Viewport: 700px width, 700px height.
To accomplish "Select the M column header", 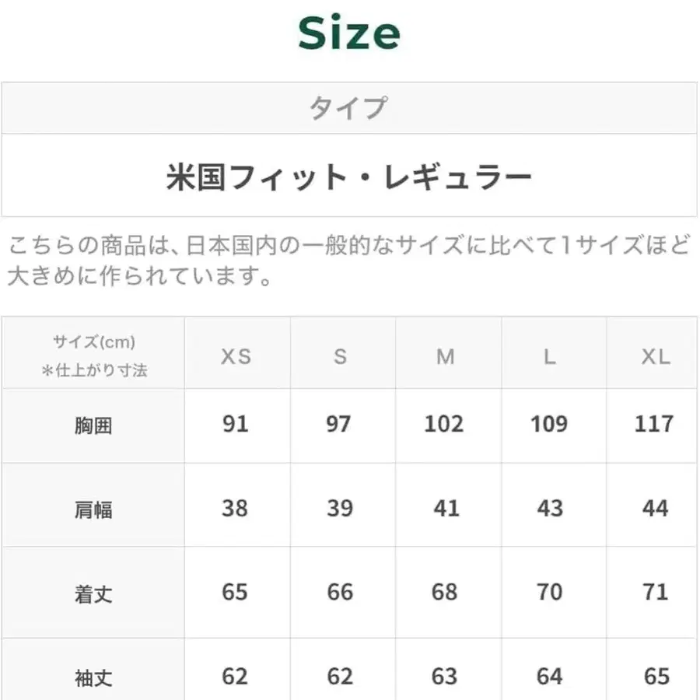I will [x=445, y=356].
